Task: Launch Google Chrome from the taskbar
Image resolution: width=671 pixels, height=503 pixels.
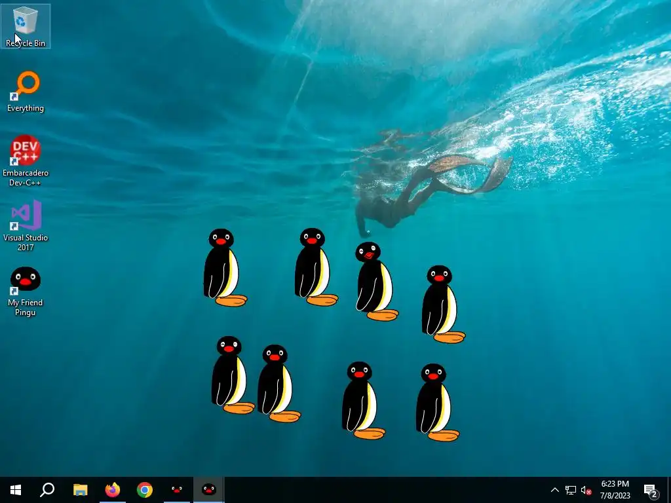Action: [x=145, y=490]
